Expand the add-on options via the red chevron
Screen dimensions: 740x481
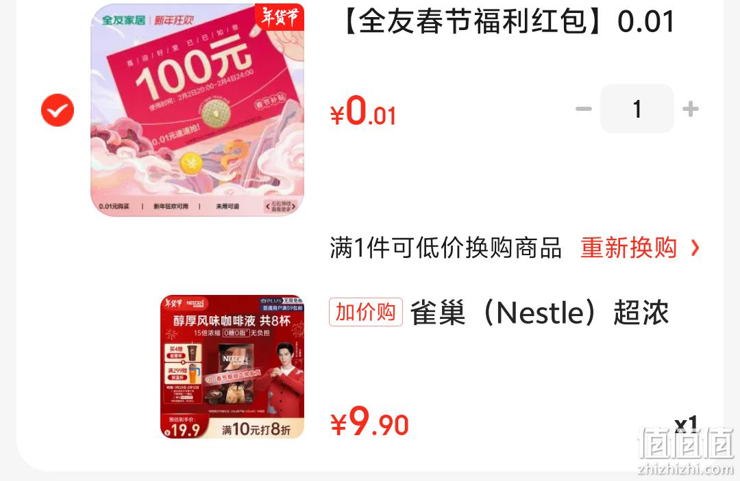(x=695, y=248)
